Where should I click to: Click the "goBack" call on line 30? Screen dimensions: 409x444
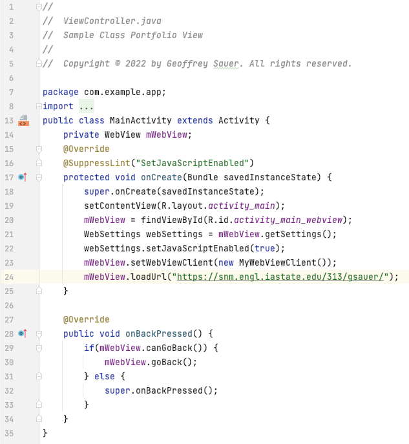[x=167, y=362]
